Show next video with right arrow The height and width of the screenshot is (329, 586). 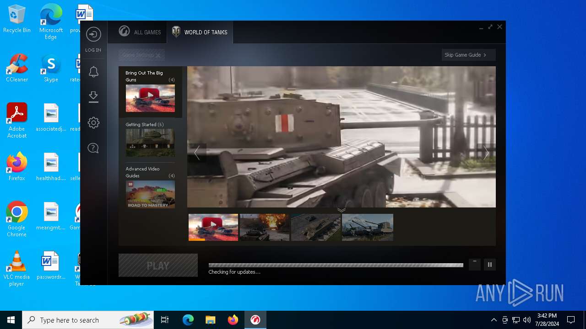486,153
